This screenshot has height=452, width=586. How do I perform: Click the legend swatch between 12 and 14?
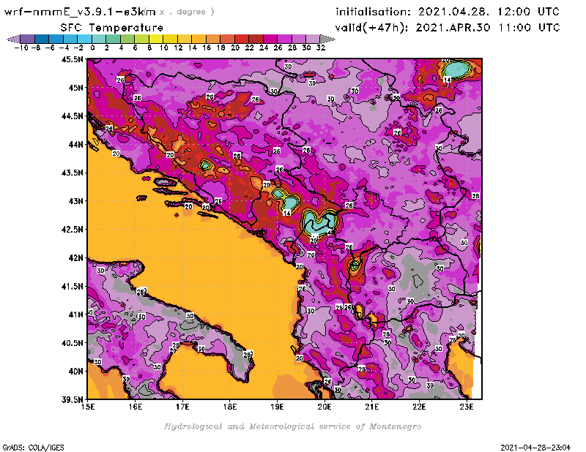coord(185,39)
